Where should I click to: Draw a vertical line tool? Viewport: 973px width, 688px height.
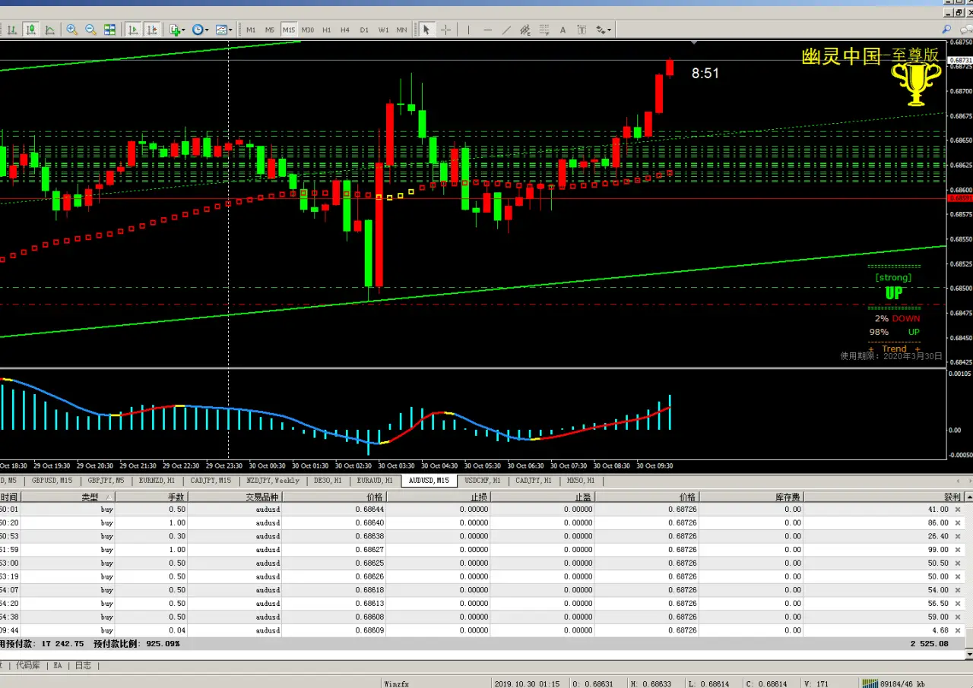[x=468, y=30]
